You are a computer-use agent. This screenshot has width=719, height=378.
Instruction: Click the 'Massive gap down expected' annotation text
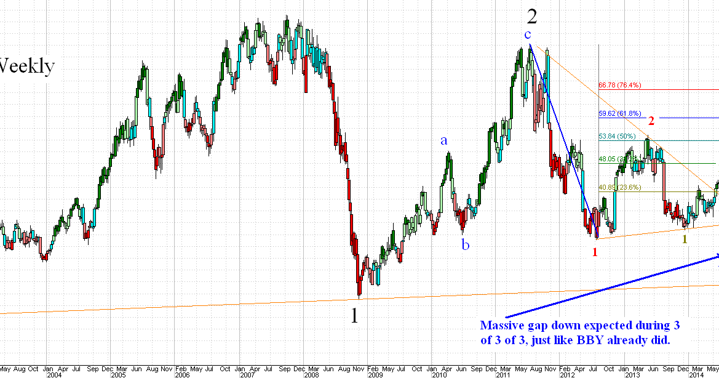coord(580,330)
